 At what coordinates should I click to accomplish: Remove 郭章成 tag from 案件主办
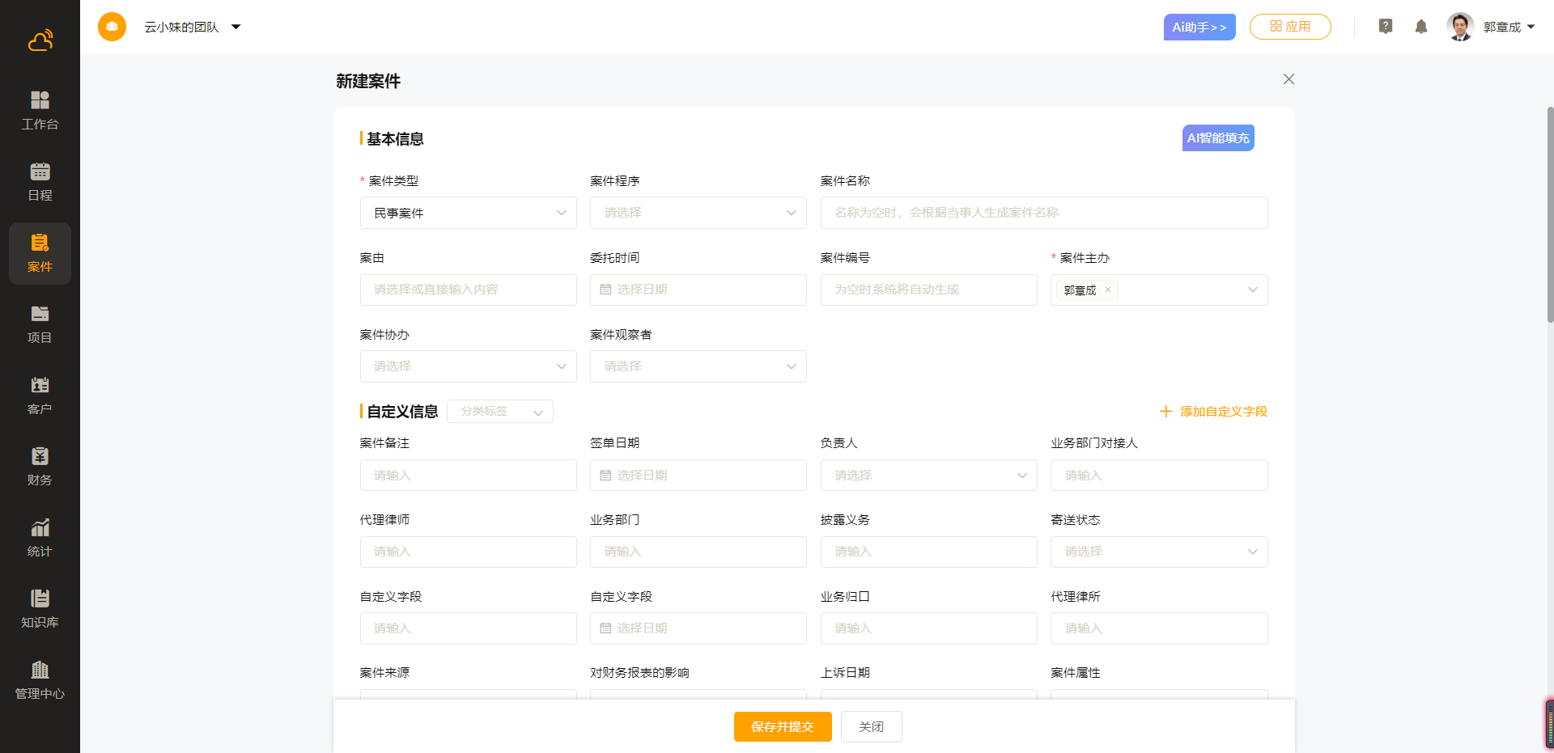tap(1108, 290)
